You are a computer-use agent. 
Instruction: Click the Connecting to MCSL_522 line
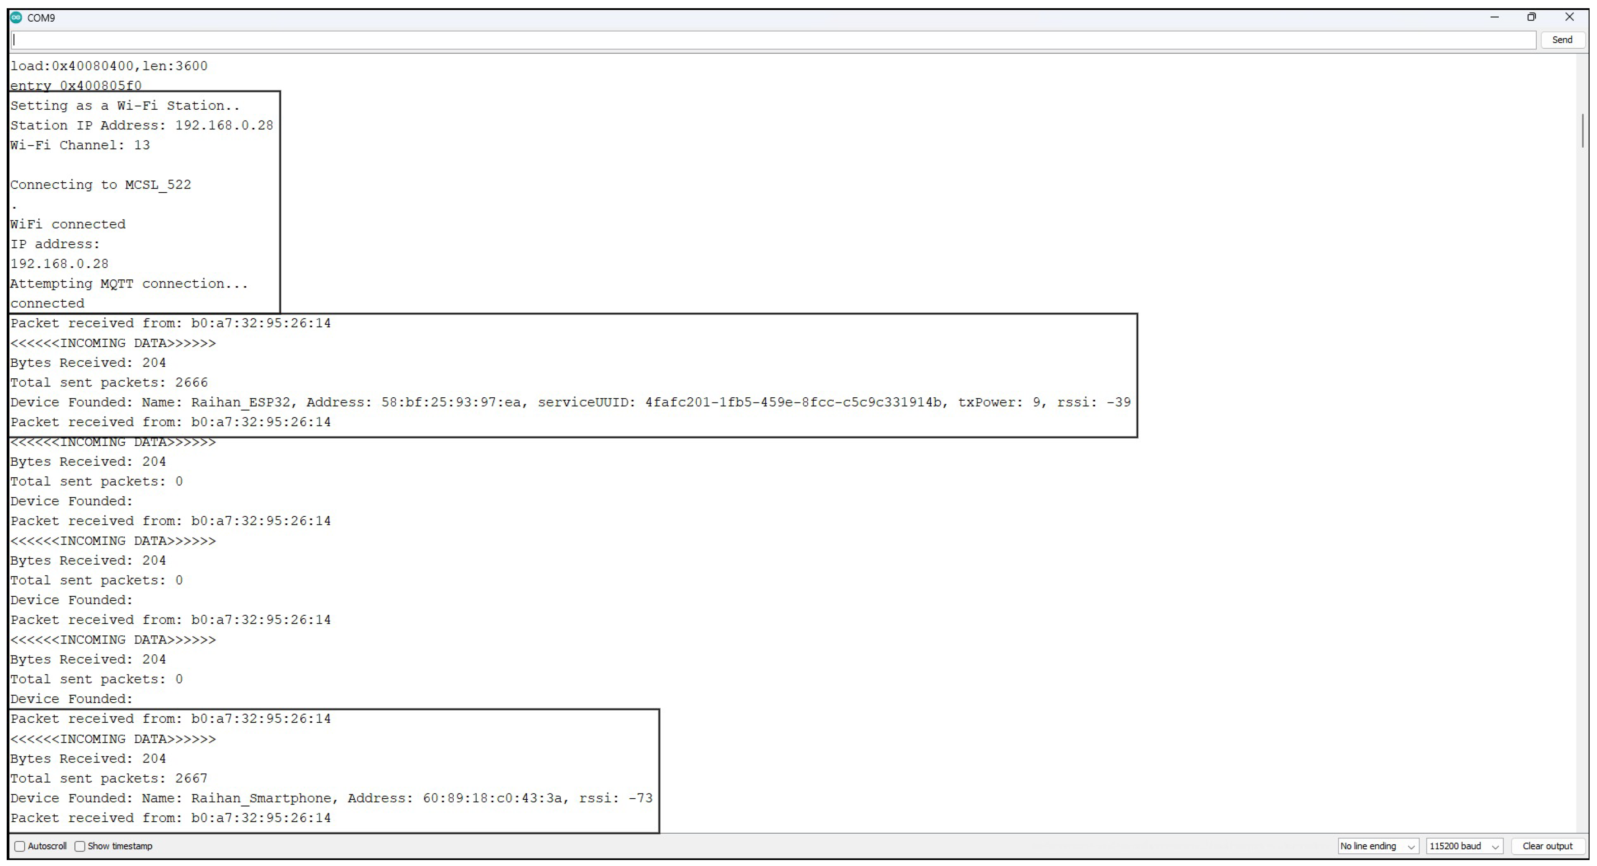click(100, 185)
